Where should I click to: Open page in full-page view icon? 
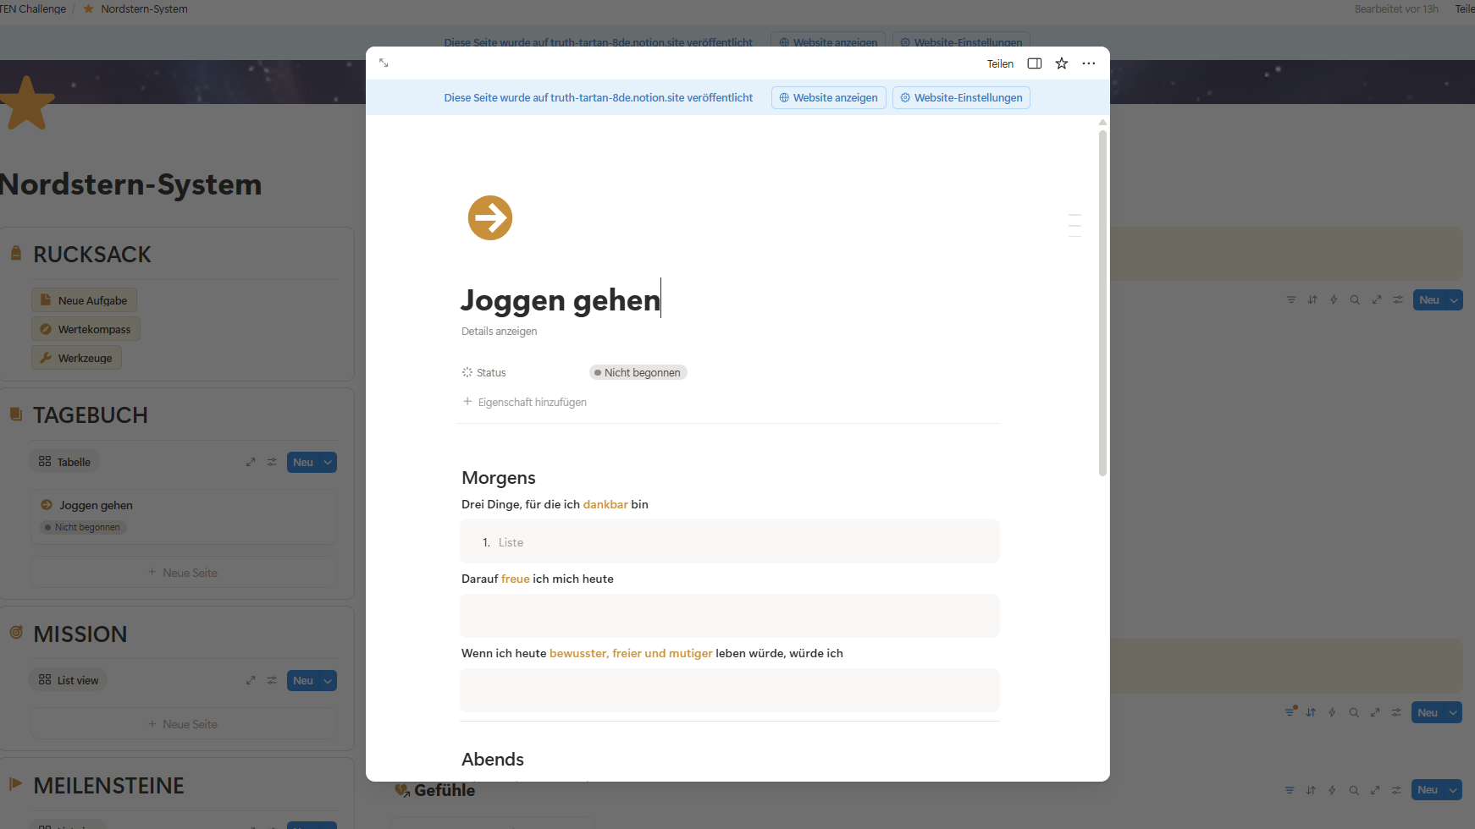click(384, 63)
